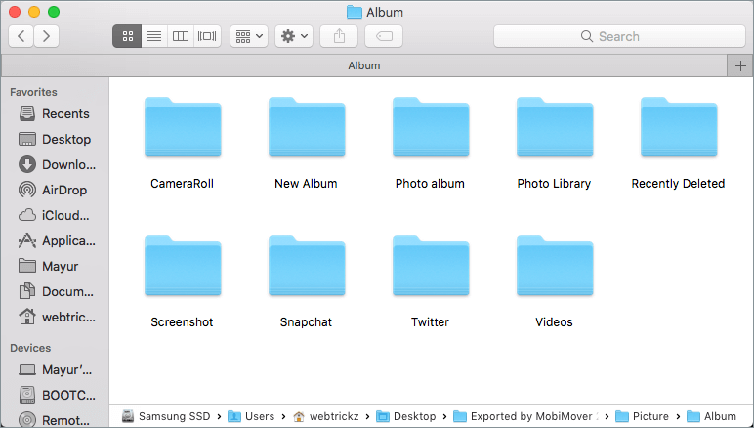Image resolution: width=754 pixels, height=428 pixels.
Task: Switch to list view
Action: (154, 36)
